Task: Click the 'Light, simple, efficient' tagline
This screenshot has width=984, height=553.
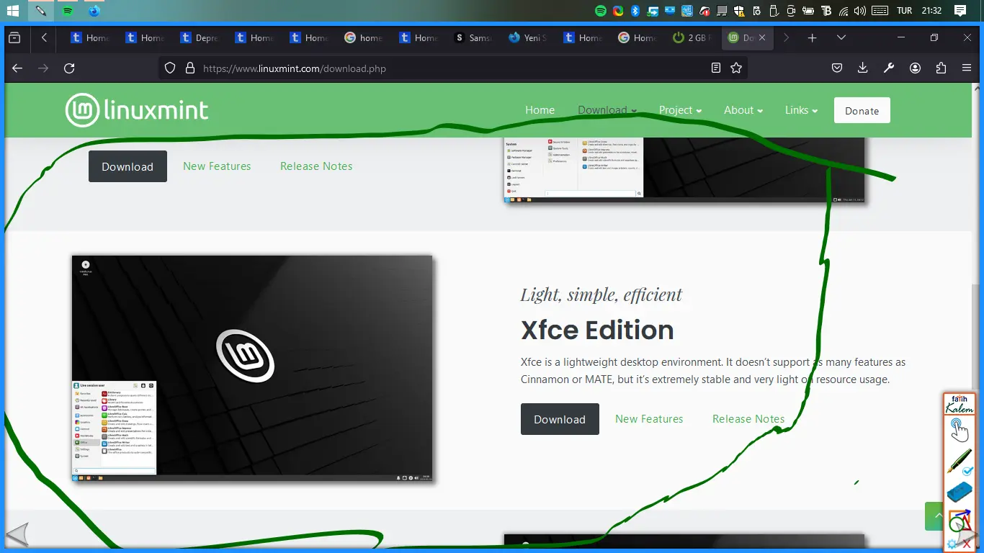Action: [601, 295]
